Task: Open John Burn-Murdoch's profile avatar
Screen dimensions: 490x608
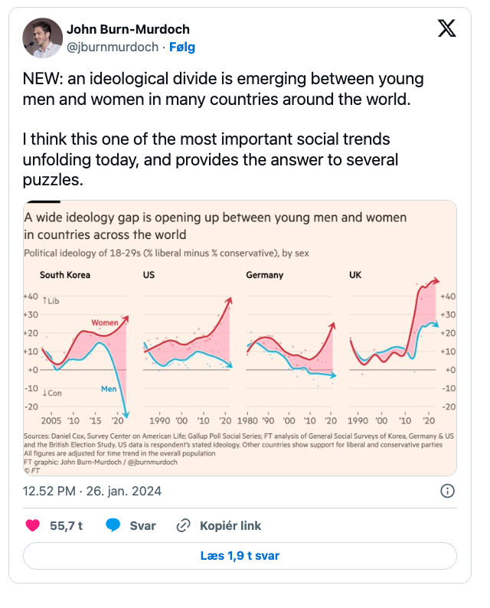Action: point(41,38)
